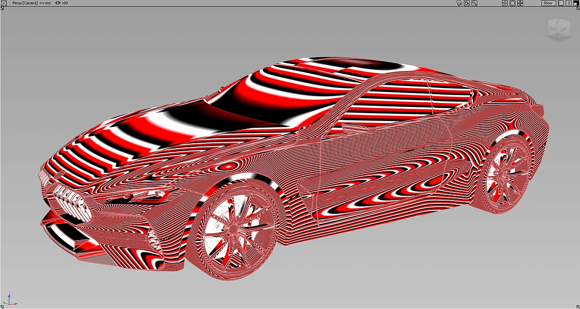580x309 pixels.
Task: Click the look-at circle icon
Action: coord(512,3)
